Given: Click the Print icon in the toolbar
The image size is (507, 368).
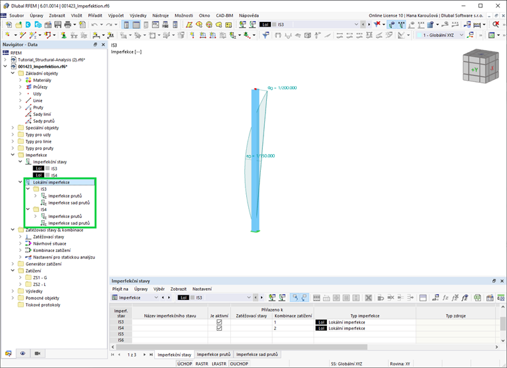Looking at the screenshot, I should point(68,25).
